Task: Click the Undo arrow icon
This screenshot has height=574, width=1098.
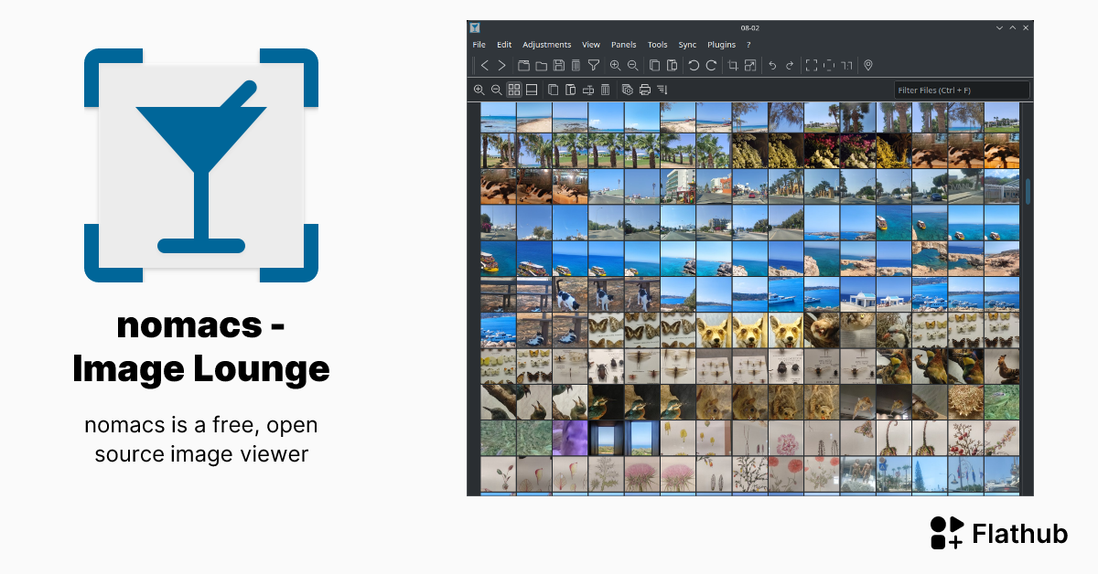Action: click(772, 65)
